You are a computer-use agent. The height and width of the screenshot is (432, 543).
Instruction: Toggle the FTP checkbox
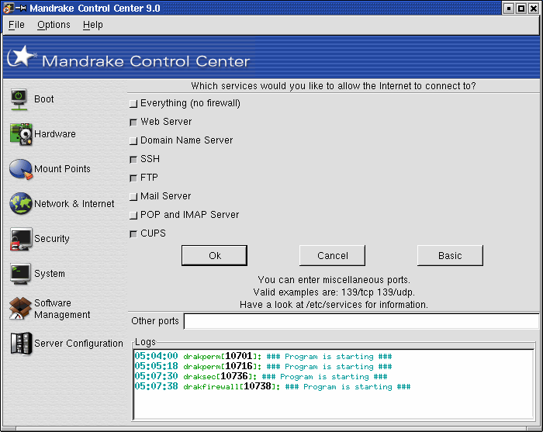tap(133, 178)
